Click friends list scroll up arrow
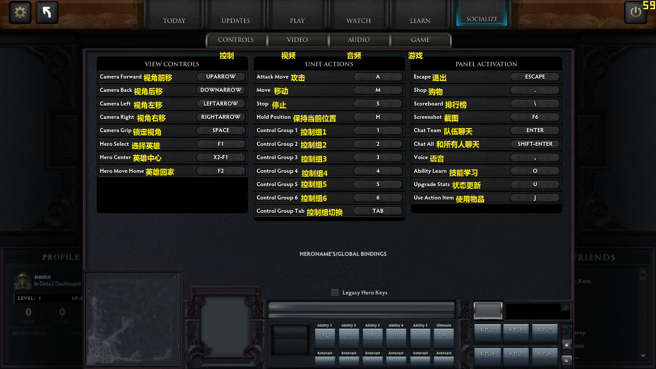The height and width of the screenshot is (369, 656). coord(643,272)
